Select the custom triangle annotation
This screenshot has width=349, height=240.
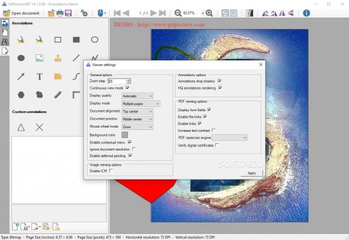(21, 128)
